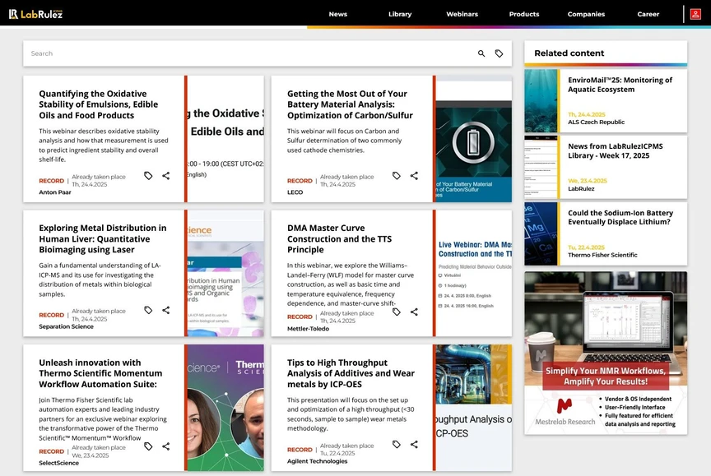Viewport: 711px width, 476px height.
Task: Share the Oxidative Stability webinar card
Action: tap(166, 176)
